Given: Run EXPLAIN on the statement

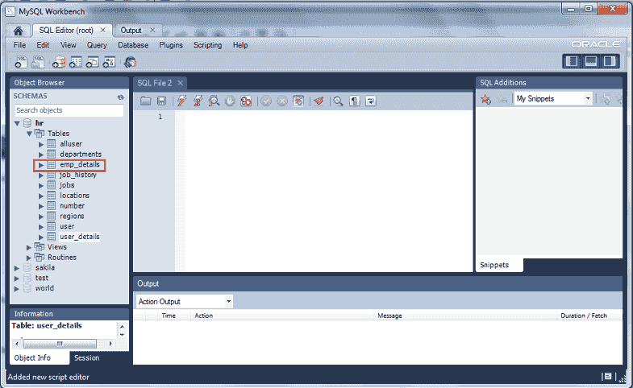Looking at the screenshot, I should pyautogui.click(x=214, y=101).
